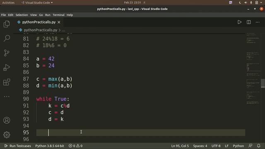Open the editor More Actions ellipsis
Screen dimensions: 265x149
pyautogui.click(x=258, y=22)
